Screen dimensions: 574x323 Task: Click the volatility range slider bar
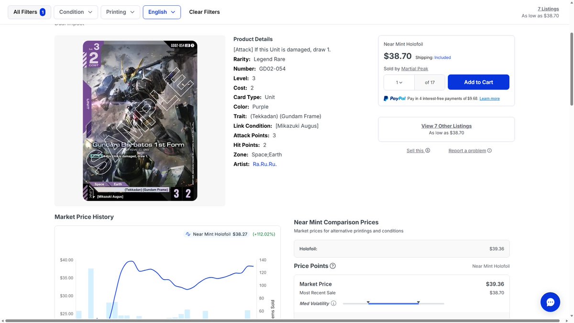[x=393, y=303]
